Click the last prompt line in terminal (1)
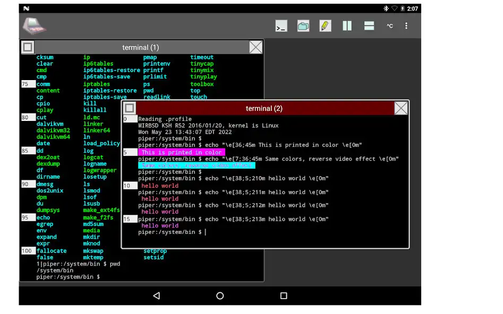The width and height of the screenshot is (503, 314). [68, 277]
